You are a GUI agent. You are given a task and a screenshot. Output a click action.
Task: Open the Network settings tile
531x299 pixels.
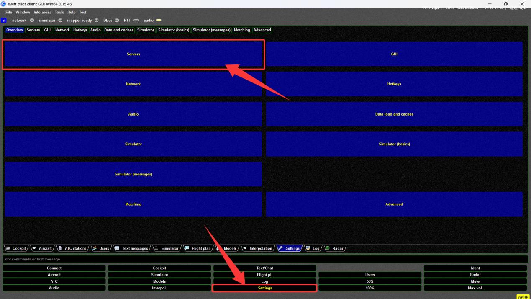pyautogui.click(x=133, y=84)
